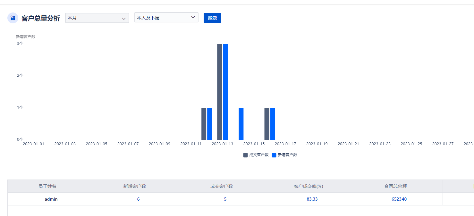Click the chevron arrow in 本月 selector
Viewport: 474px width, 216px height.
point(124,19)
